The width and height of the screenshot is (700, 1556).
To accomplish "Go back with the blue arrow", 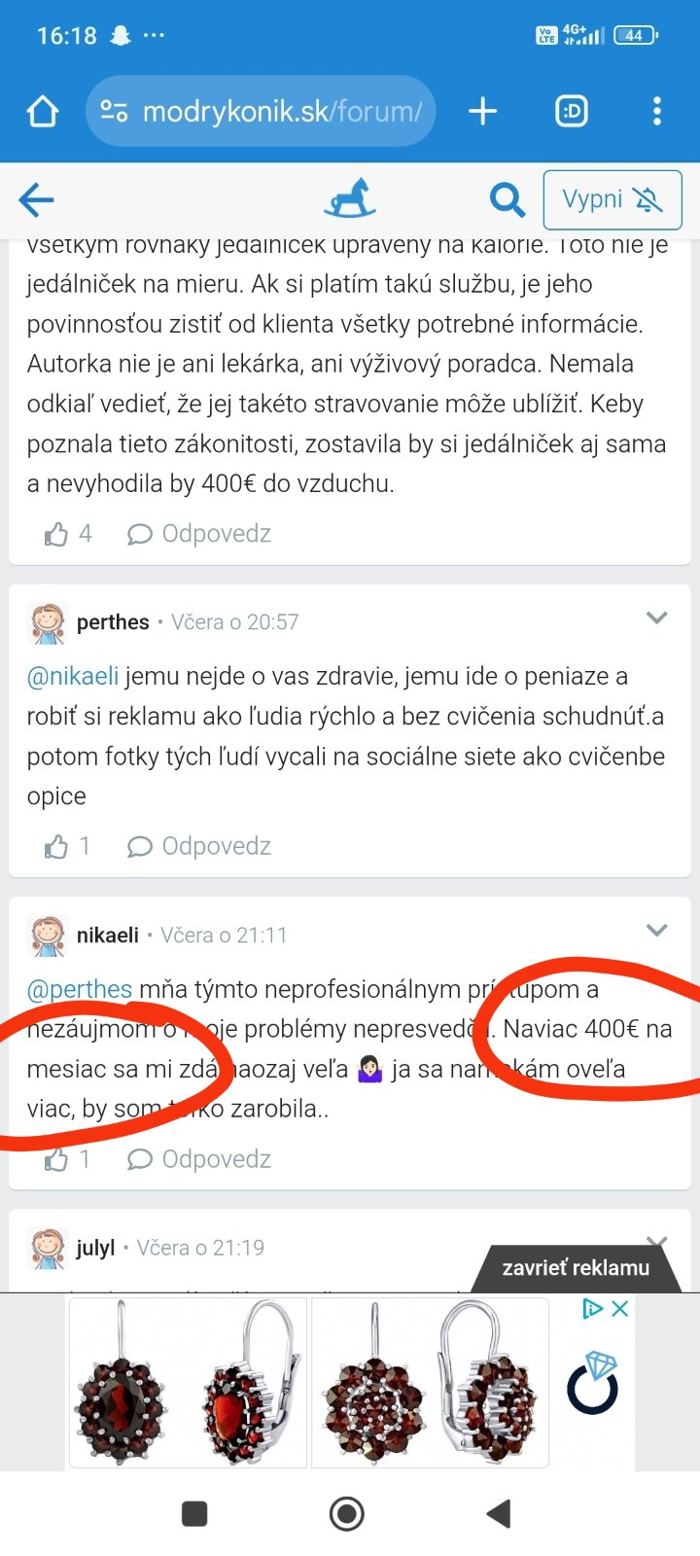I will point(36,200).
